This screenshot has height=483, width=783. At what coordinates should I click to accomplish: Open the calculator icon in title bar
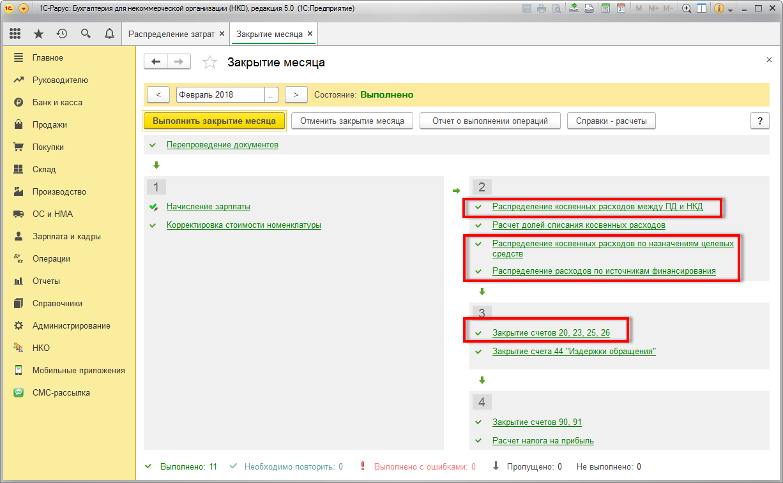pyautogui.click(x=605, y=9)
